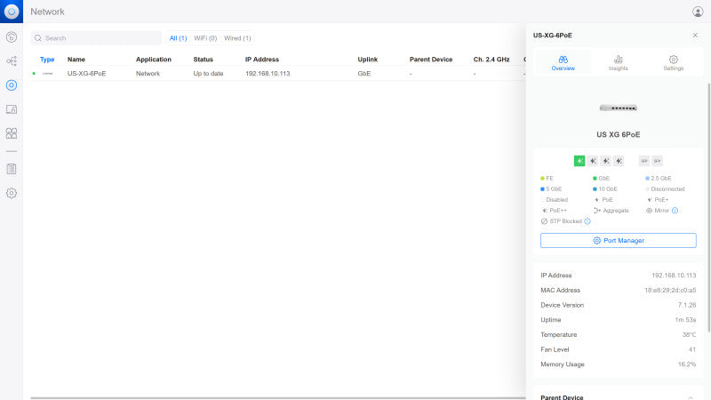711x400 pixels.
Task: Click the device search field
Action: pyautogui.click(x=96, y=38)
